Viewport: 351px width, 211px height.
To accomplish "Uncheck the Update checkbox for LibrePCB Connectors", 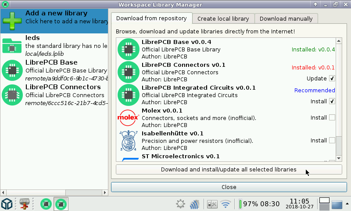I will pos(332,79).
